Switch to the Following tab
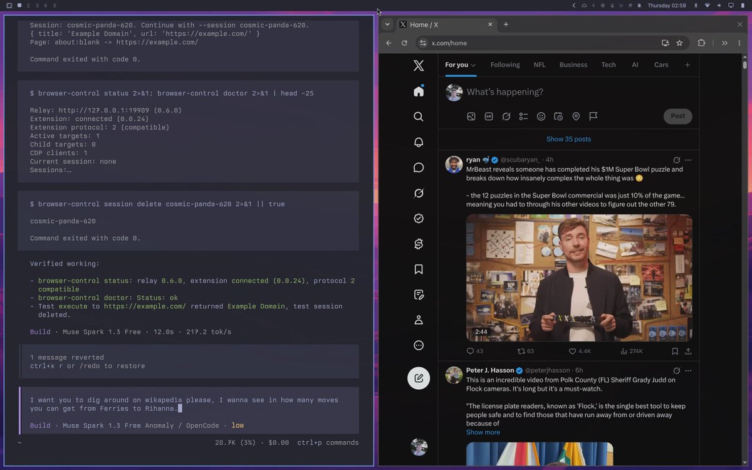 [505, 65]
